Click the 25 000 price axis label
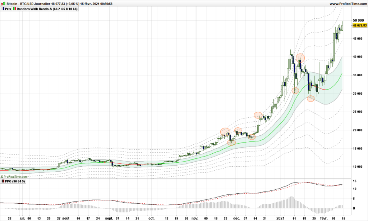Image resolution: width=368 pixels, height=221 pixels. pyautogui.click(x=358, y=112)
